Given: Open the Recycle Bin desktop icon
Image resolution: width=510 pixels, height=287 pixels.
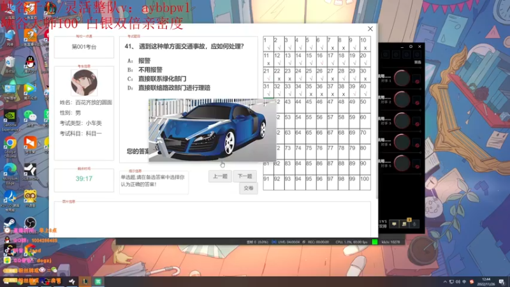Looking at the screenshot, I should click(x=10, y=63).
